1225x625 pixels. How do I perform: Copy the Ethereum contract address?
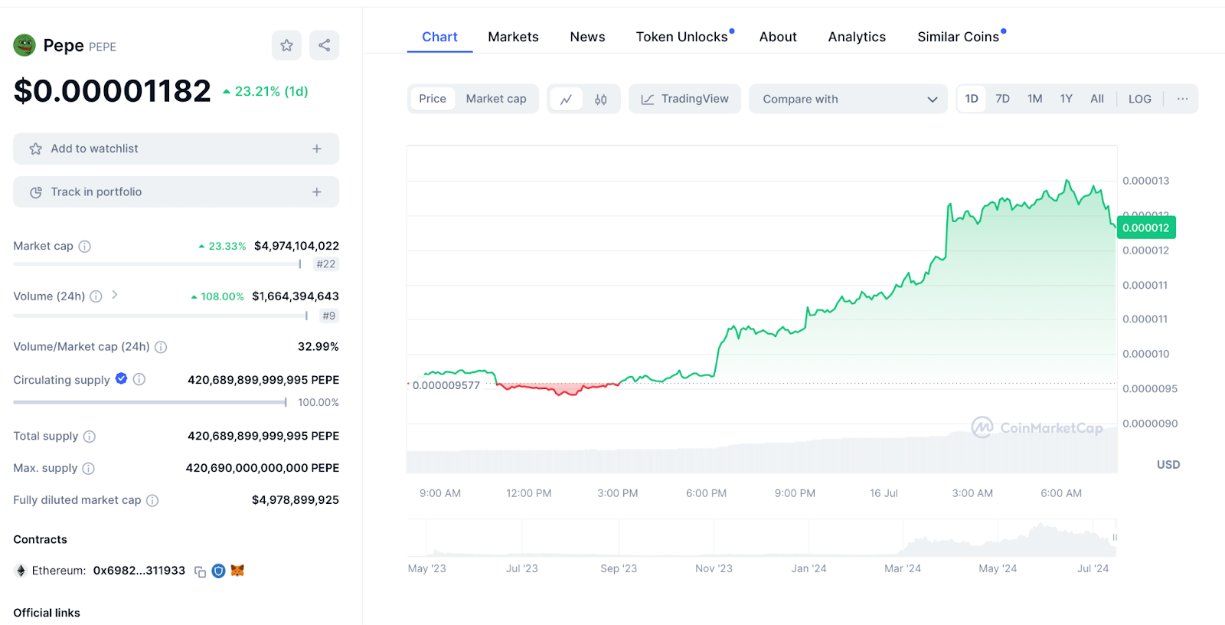click(x=200, y=571)
